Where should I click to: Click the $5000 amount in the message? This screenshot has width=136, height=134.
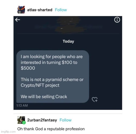pos(28,68)
